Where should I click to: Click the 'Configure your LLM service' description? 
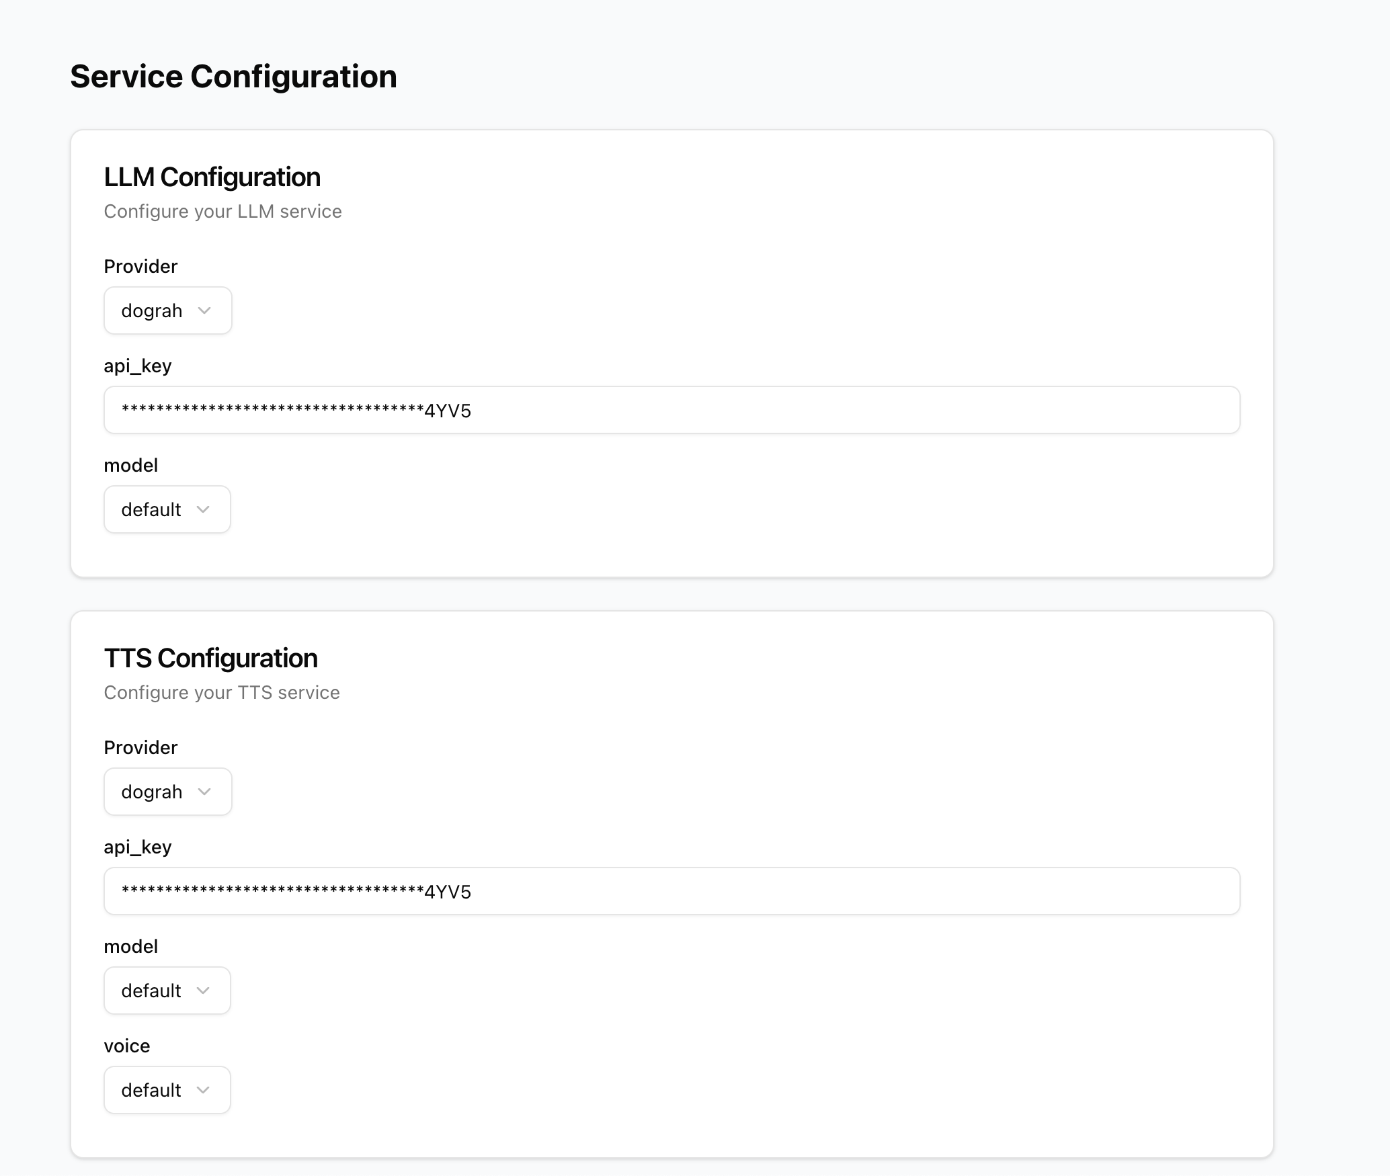tap(222, 212)
